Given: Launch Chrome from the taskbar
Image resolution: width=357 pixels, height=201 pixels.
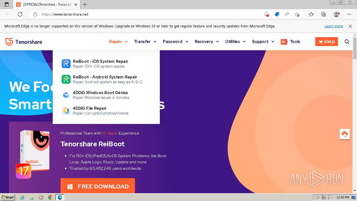Looking at the screenshot, I should click(x=50, y=197).
